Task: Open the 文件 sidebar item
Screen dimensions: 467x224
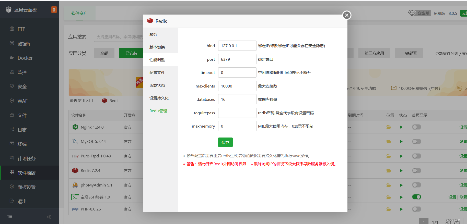Action: (29, 115)
